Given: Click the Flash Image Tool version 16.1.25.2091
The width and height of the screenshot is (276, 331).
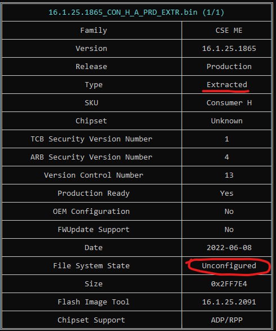Looking at the screenshot, I should coord(229,302).
